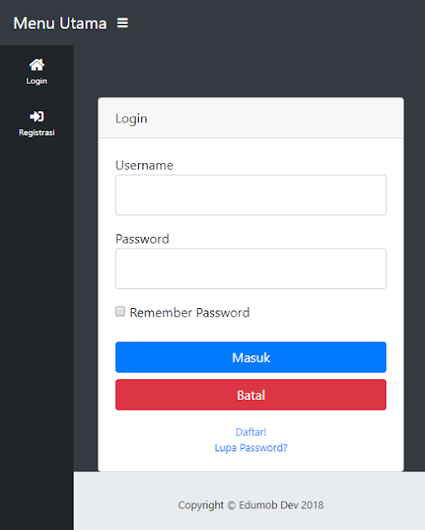Toggle the hamburger menu icon
This screenshot has width=425, height=530.
(x=122, y=23)
